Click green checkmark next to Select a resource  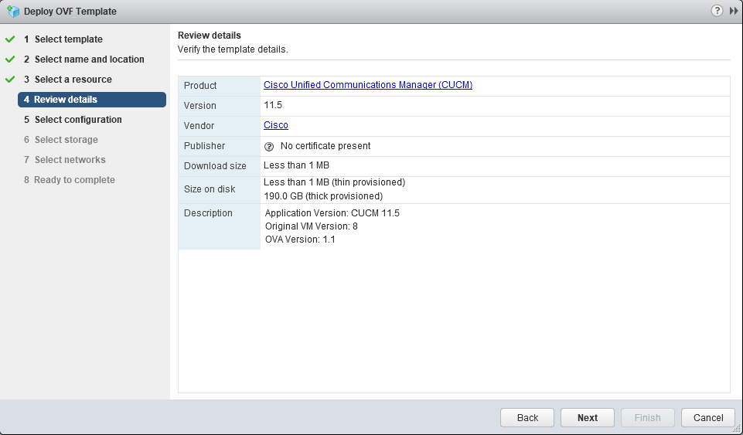tap(10, 80)
